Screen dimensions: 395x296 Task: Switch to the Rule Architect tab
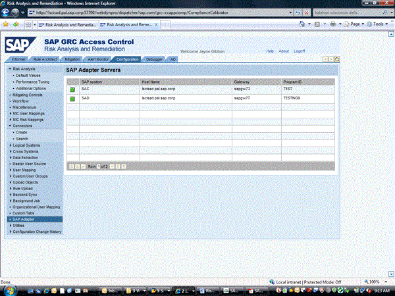[x=45, y=59]
